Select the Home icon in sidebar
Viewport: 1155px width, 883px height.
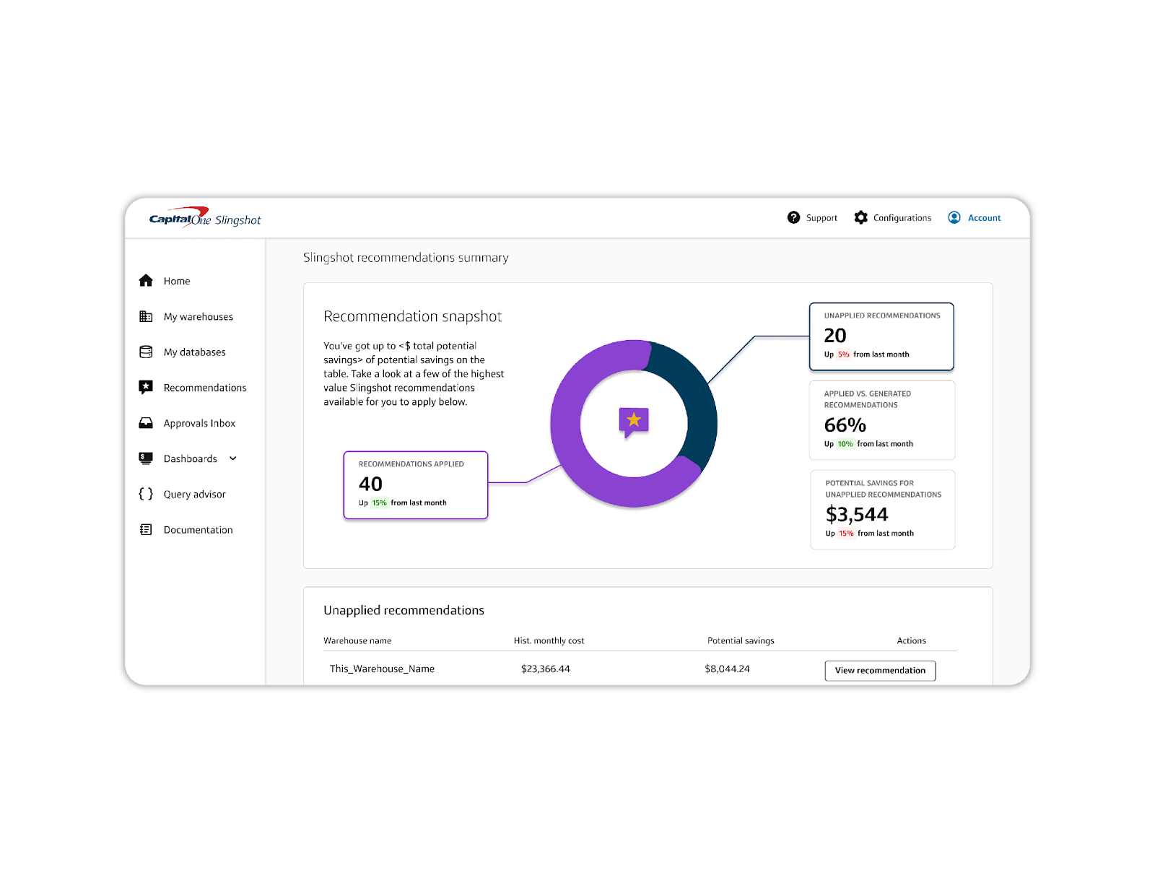(x=146, y=281)
